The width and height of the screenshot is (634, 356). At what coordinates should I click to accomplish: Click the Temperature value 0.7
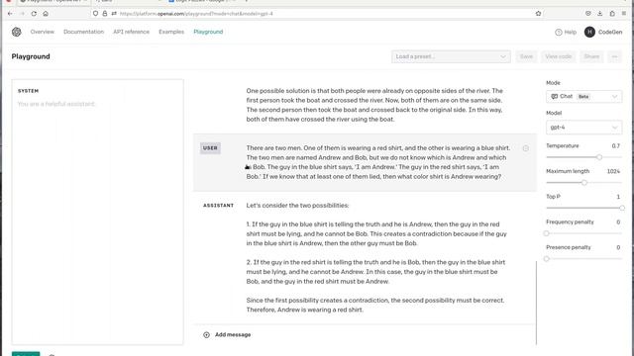point(615,145)
